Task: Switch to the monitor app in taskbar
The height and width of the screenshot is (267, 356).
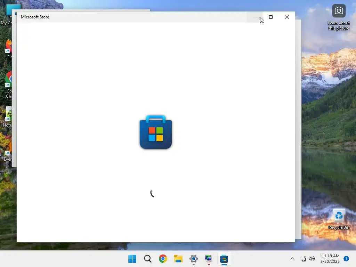Action: (x=209, y=259)
